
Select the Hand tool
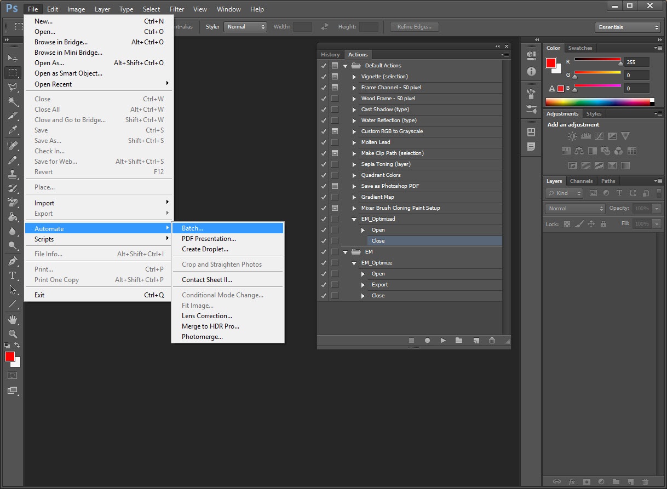pyautogui.click(x=13, y=319)
